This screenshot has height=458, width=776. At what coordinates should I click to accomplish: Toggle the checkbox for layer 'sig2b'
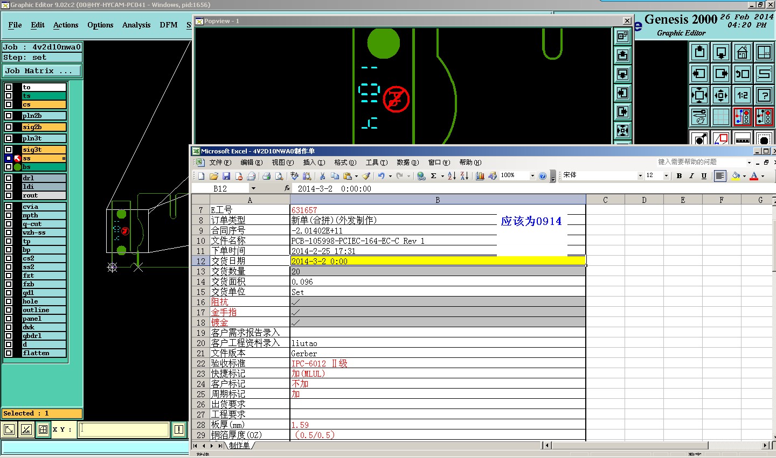click(9, 127)
